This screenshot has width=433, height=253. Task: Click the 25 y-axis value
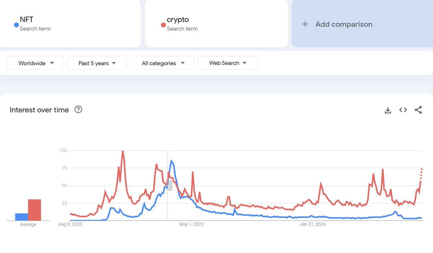[64, 203]
